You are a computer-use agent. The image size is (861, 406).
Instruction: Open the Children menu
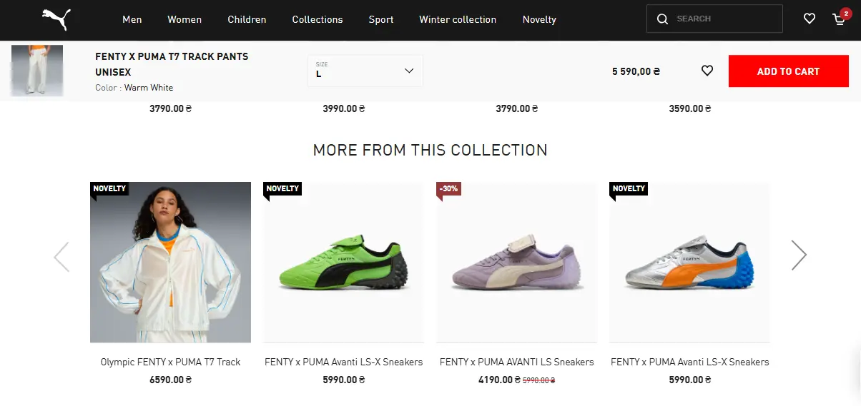coord(247,19)
